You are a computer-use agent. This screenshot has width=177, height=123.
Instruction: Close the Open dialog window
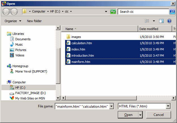click(173, 4)
